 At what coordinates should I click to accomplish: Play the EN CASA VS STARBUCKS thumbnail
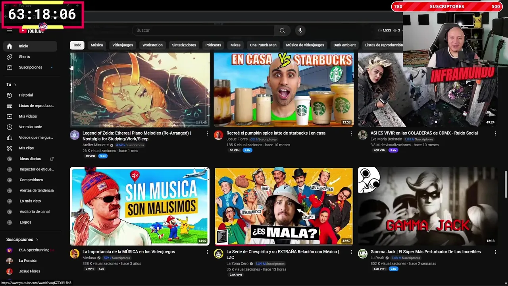point(284,90)
